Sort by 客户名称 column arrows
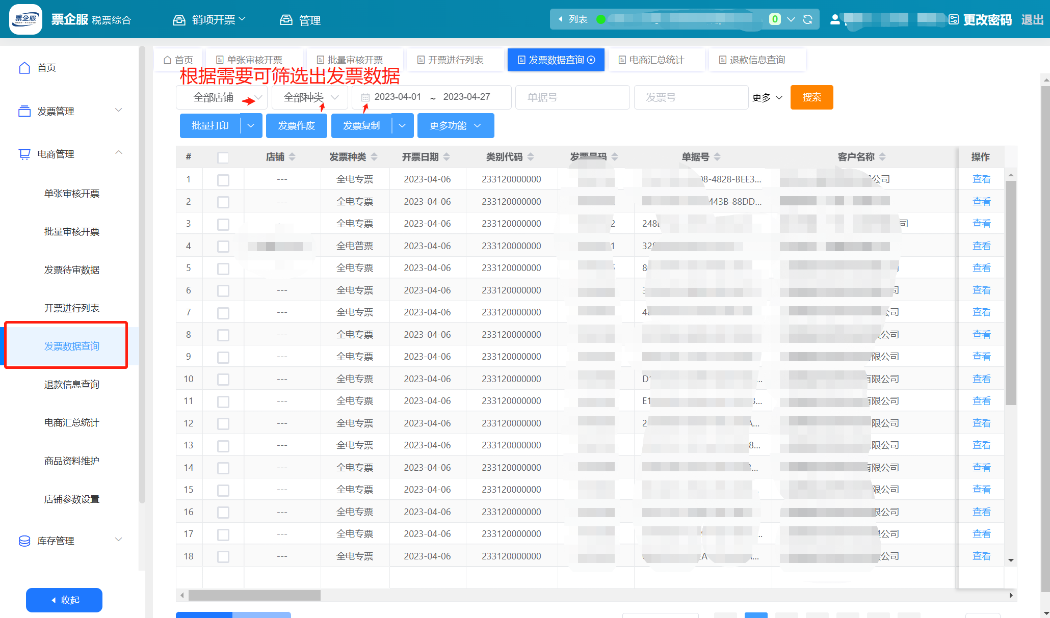This screenshot has width=1050, height=618. [882, 157]
